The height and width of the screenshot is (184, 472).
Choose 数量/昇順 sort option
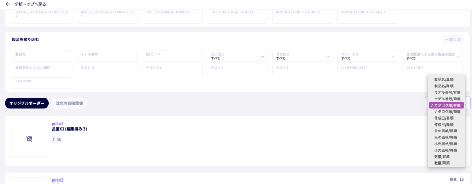[x=446, y=157]
